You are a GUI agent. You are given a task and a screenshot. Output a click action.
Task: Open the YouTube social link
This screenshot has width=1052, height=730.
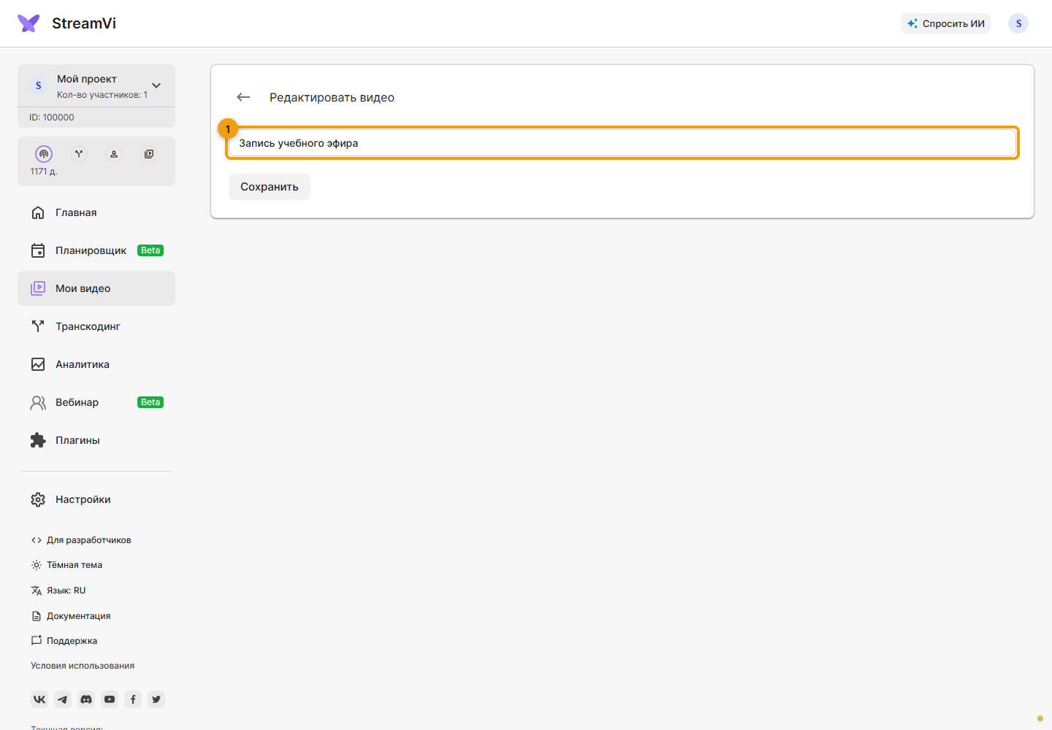tap(110, 699)
